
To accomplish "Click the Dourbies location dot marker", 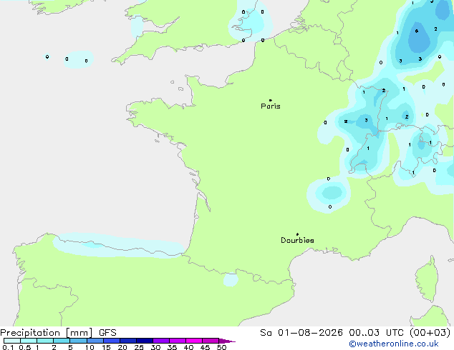I will 297,234.
